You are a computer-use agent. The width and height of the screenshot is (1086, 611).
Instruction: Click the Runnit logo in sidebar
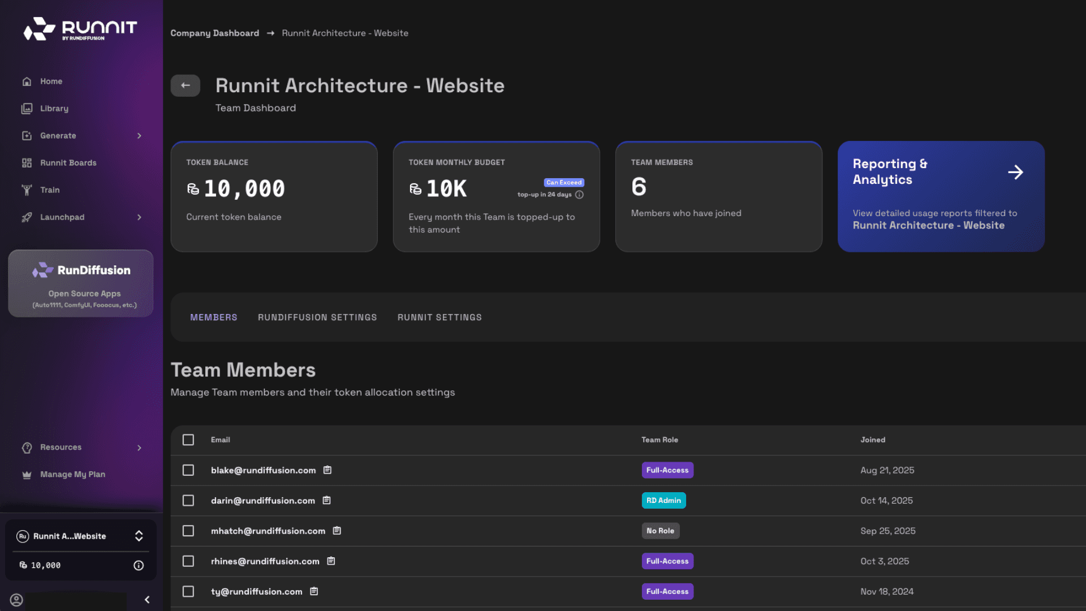[80, 28]
